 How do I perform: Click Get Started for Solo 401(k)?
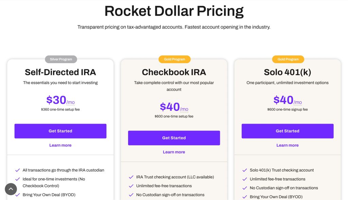tap(288, 131)
